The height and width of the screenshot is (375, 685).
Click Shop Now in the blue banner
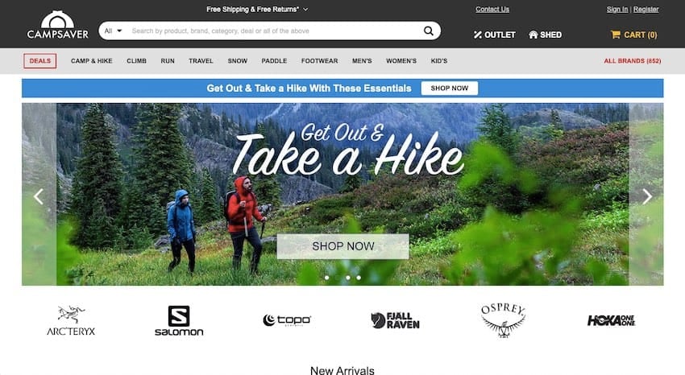click(x=450, y=88)
